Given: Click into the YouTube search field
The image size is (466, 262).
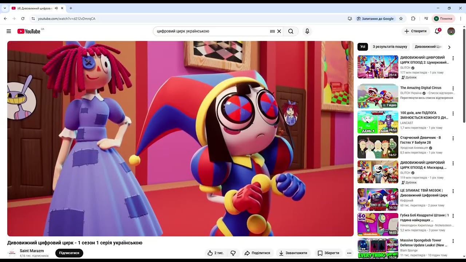Looking at the screenshot, I should point(212,31).
